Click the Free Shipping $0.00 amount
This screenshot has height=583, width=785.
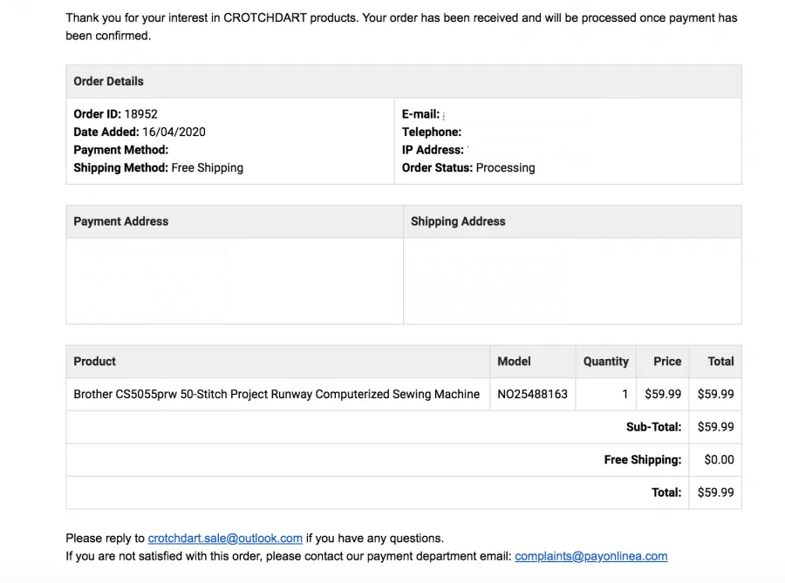[x=719, y=459]
